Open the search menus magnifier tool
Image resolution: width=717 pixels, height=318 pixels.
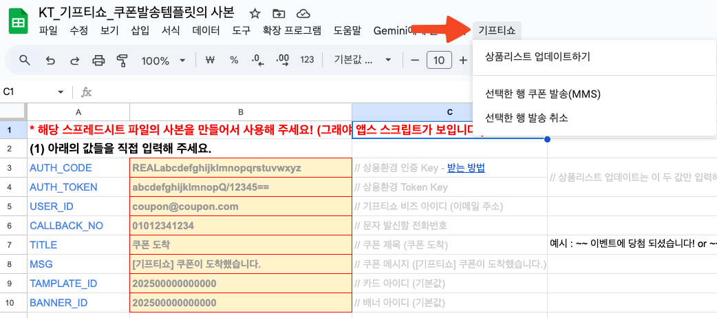pos(25,61)
